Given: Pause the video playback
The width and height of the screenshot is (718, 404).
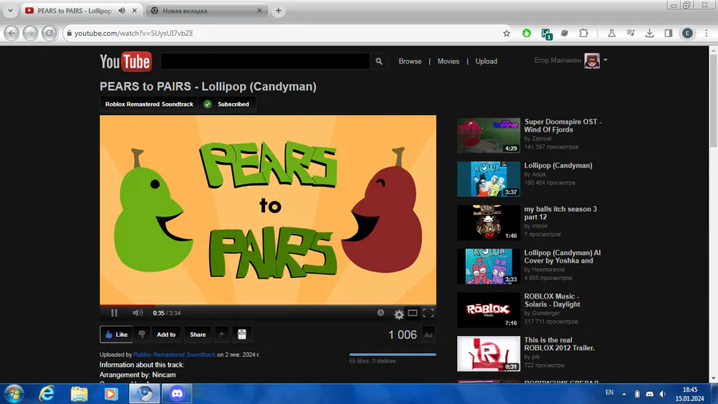Looking at the screenshot, I should click(114, 313).
